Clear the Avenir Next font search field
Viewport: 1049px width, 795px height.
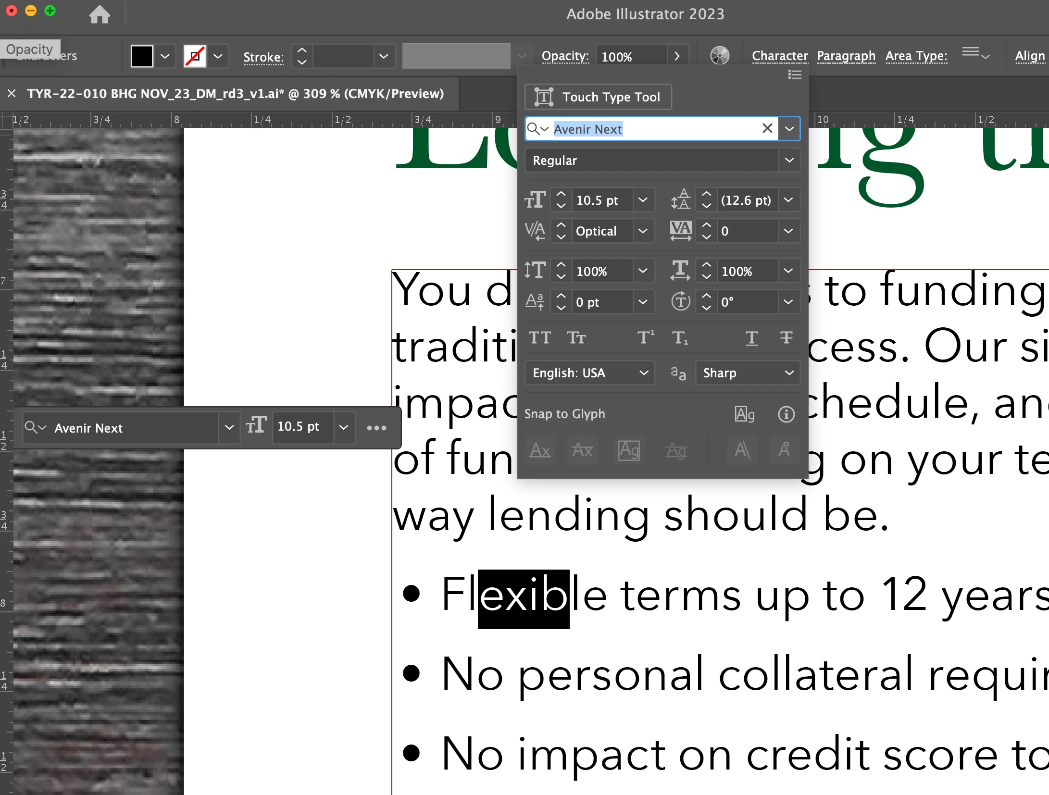click(767, 128)
